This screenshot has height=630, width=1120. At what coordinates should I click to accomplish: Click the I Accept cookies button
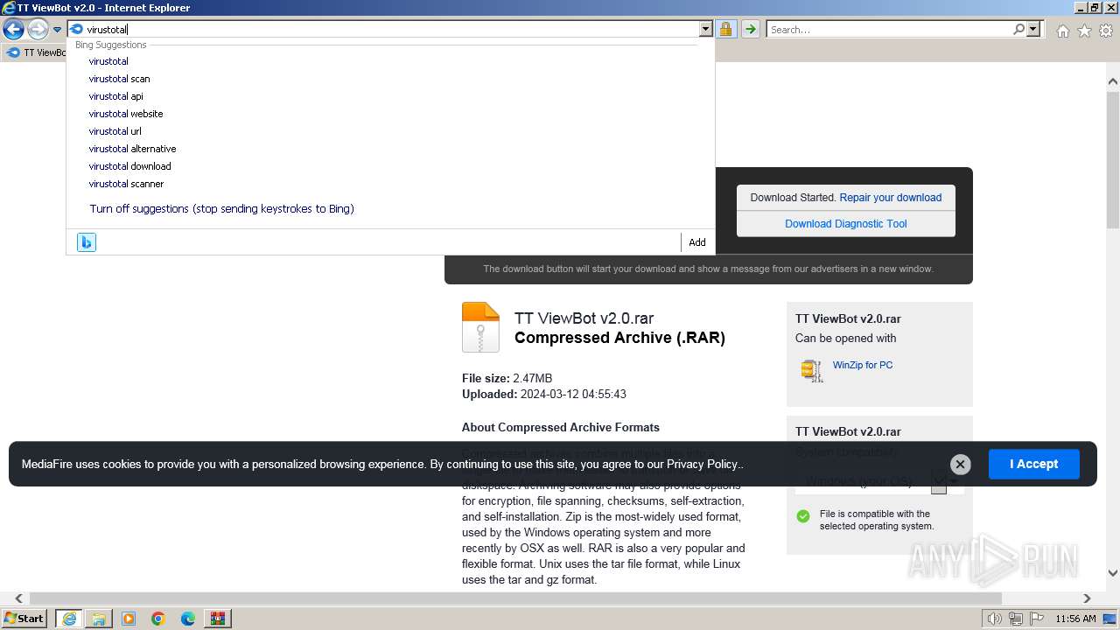(1033, 464)
